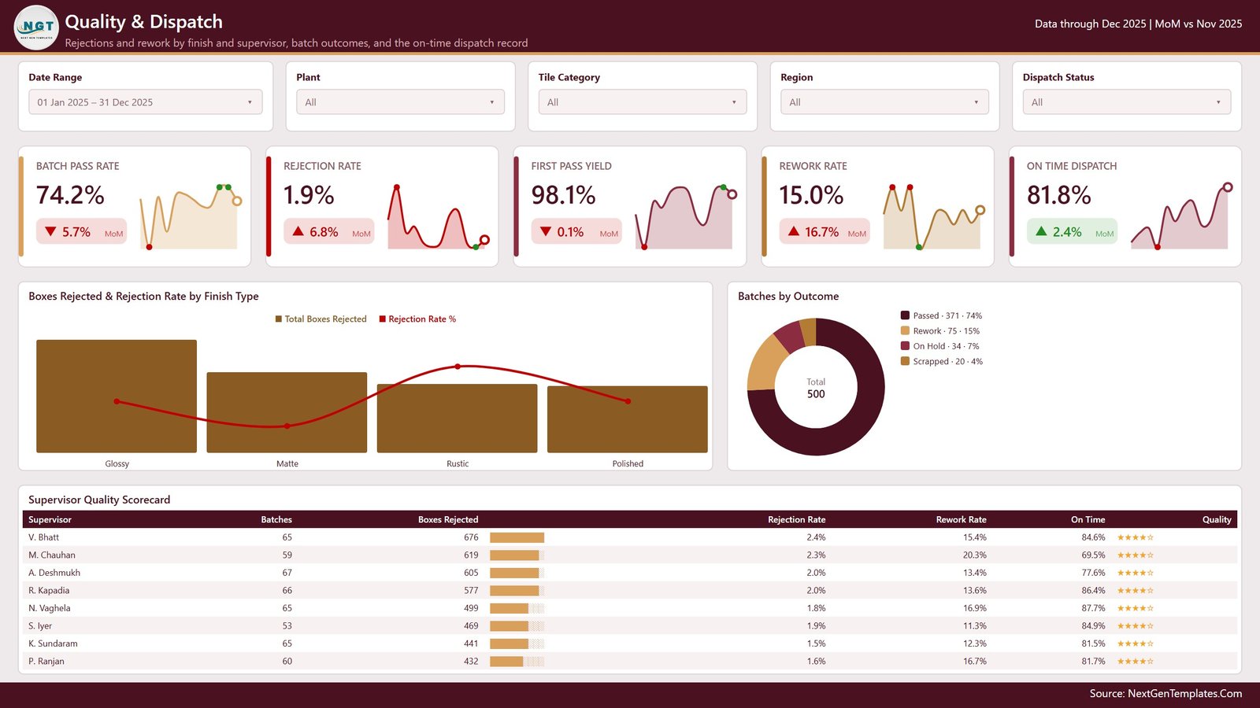Viewport: 1260px width, 708px height.
Task: Click the On Hold legend swatch
Action: click(906, 346)
